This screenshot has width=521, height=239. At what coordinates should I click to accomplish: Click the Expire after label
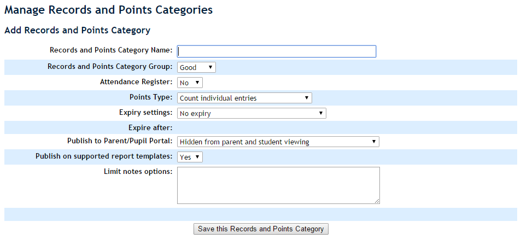[150, 128]
